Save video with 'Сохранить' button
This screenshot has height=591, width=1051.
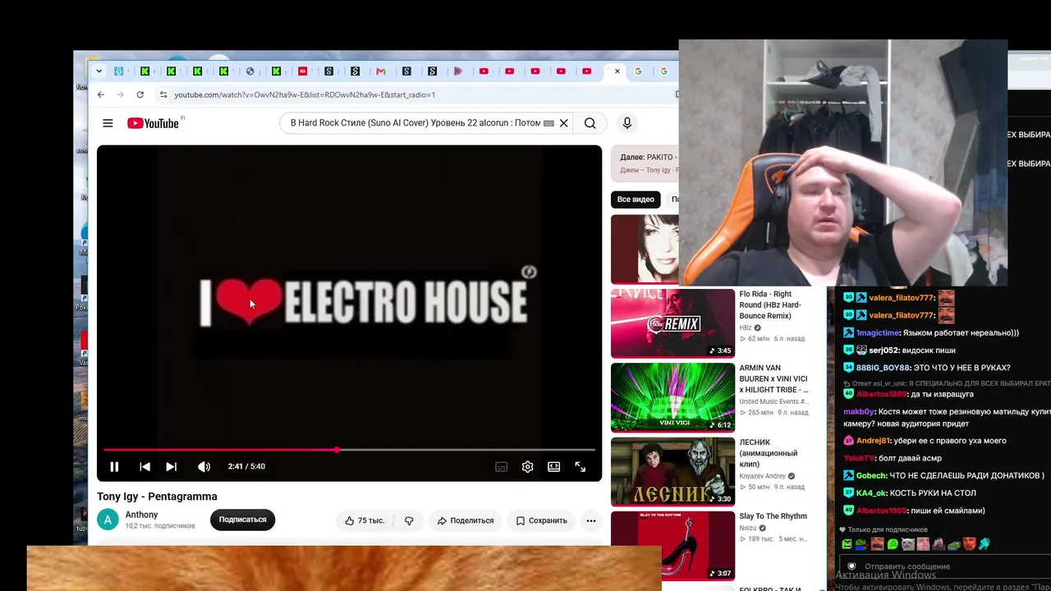[541, 520]
